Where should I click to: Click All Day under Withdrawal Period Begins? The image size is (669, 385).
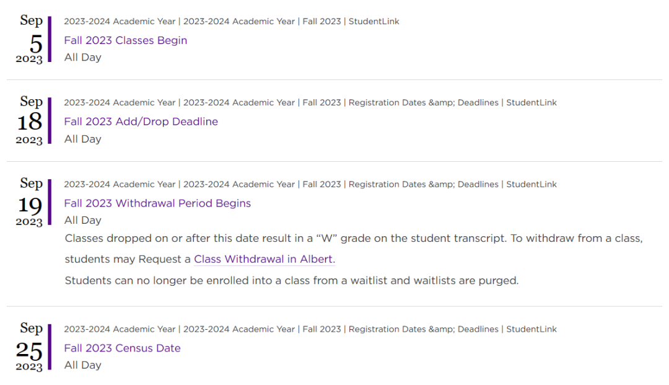tap(83, 220)
